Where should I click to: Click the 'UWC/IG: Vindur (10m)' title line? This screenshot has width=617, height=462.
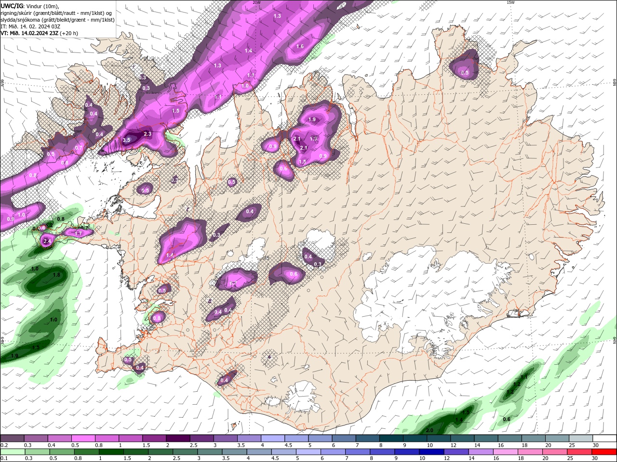29,6
